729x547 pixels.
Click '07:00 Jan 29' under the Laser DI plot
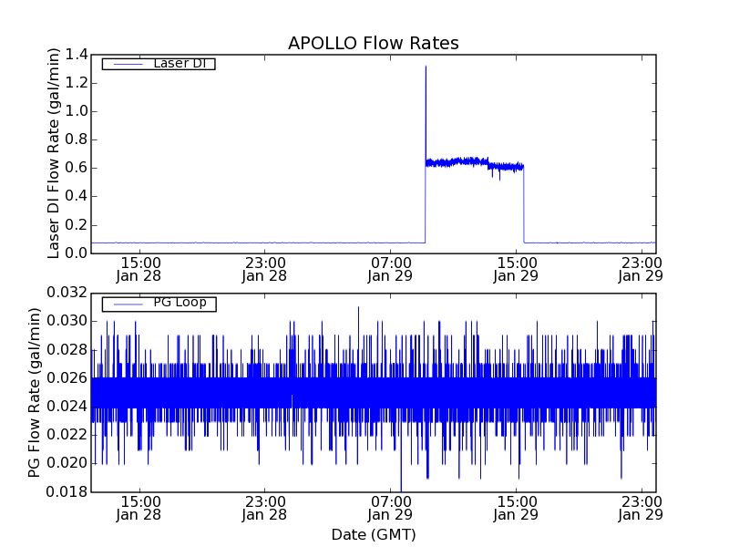click(x=390, y=270)
